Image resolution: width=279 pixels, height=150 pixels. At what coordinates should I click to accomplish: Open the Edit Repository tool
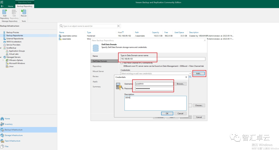tap(14, 14)
